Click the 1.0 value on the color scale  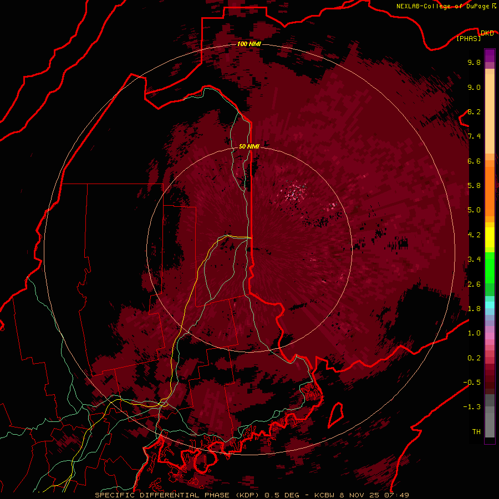[474, 333]
